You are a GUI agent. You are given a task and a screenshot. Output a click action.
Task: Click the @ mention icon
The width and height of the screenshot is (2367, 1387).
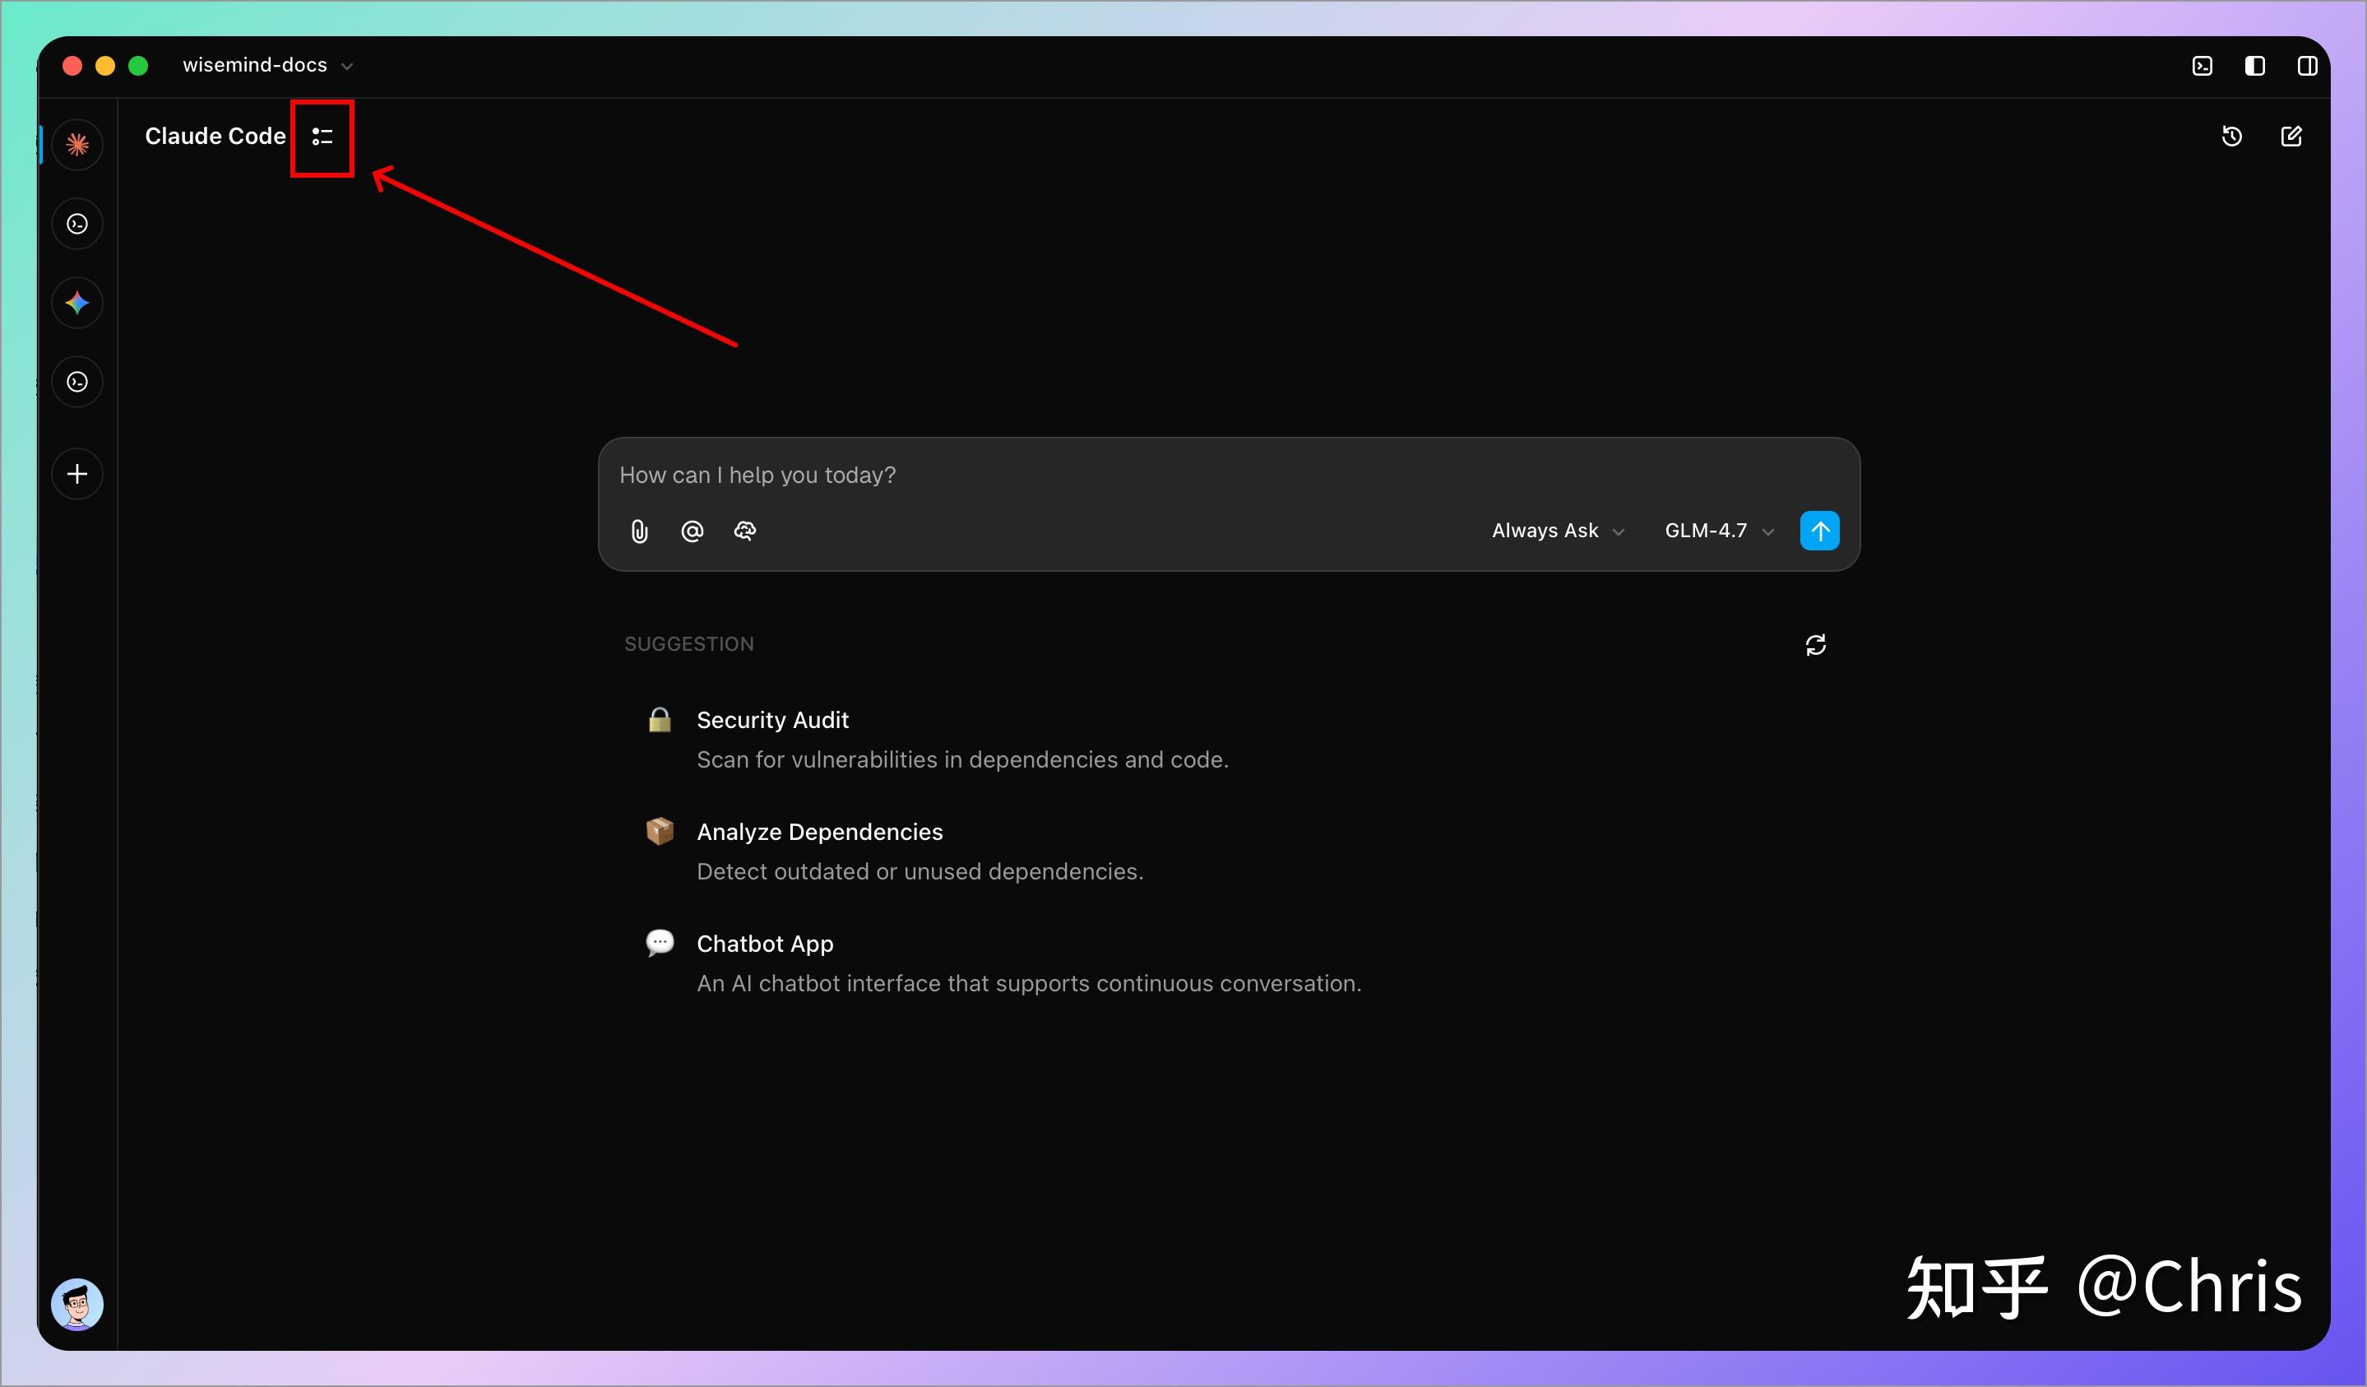tap(692, 532)
